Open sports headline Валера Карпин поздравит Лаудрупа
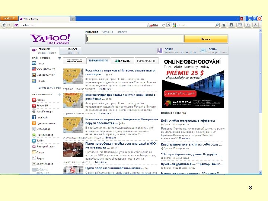Viewport: 268px width, 201px height. click(192, 154)
